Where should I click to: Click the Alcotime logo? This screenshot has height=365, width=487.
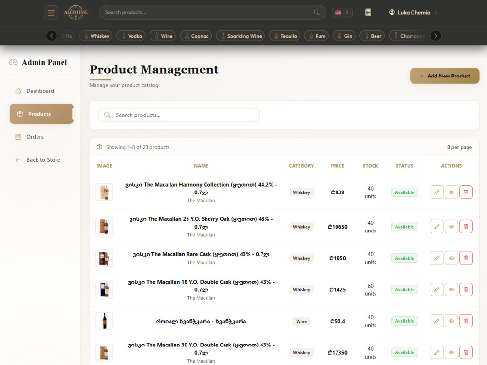76,13
